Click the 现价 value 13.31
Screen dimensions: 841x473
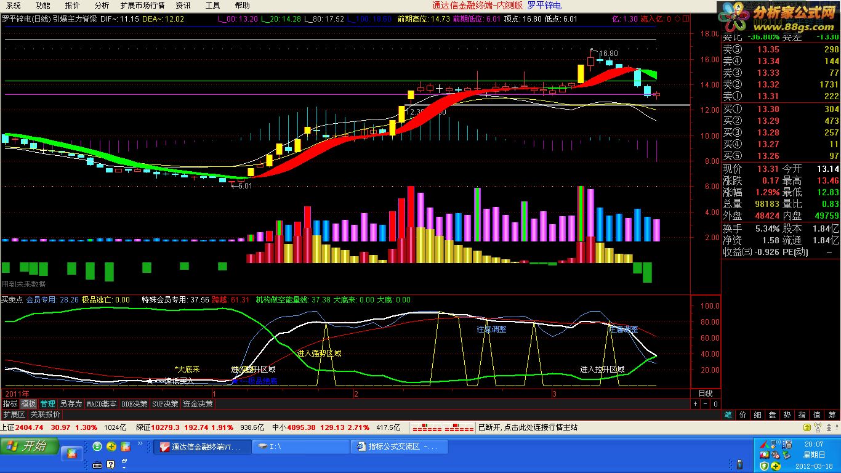pos(768,169)
